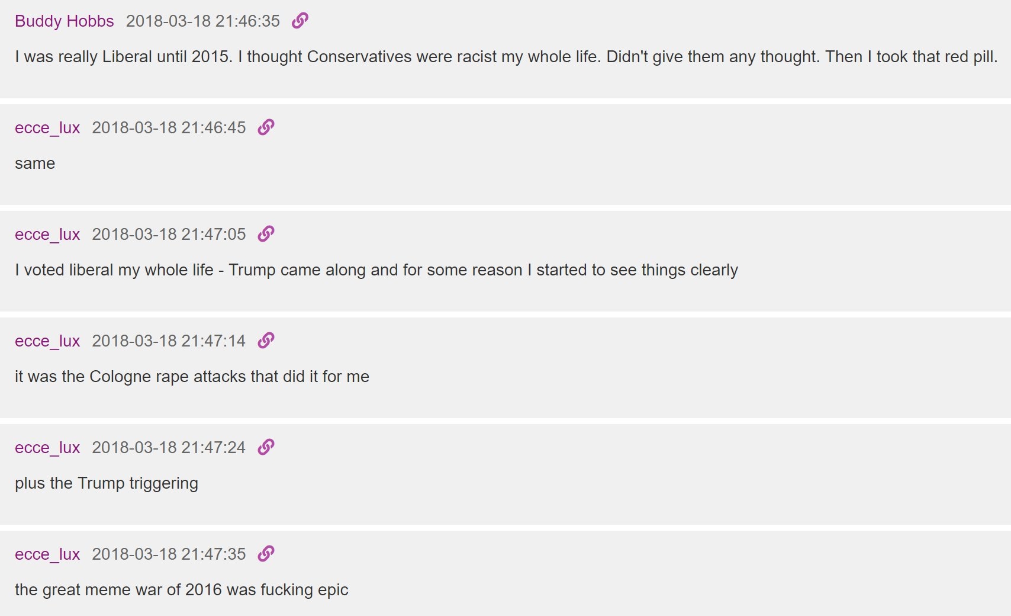Screen dimensions: 1011x616
Task: Click permalink icon on Buddy Hobbs message
Action: pyautogui.click(x=300, y=21)
